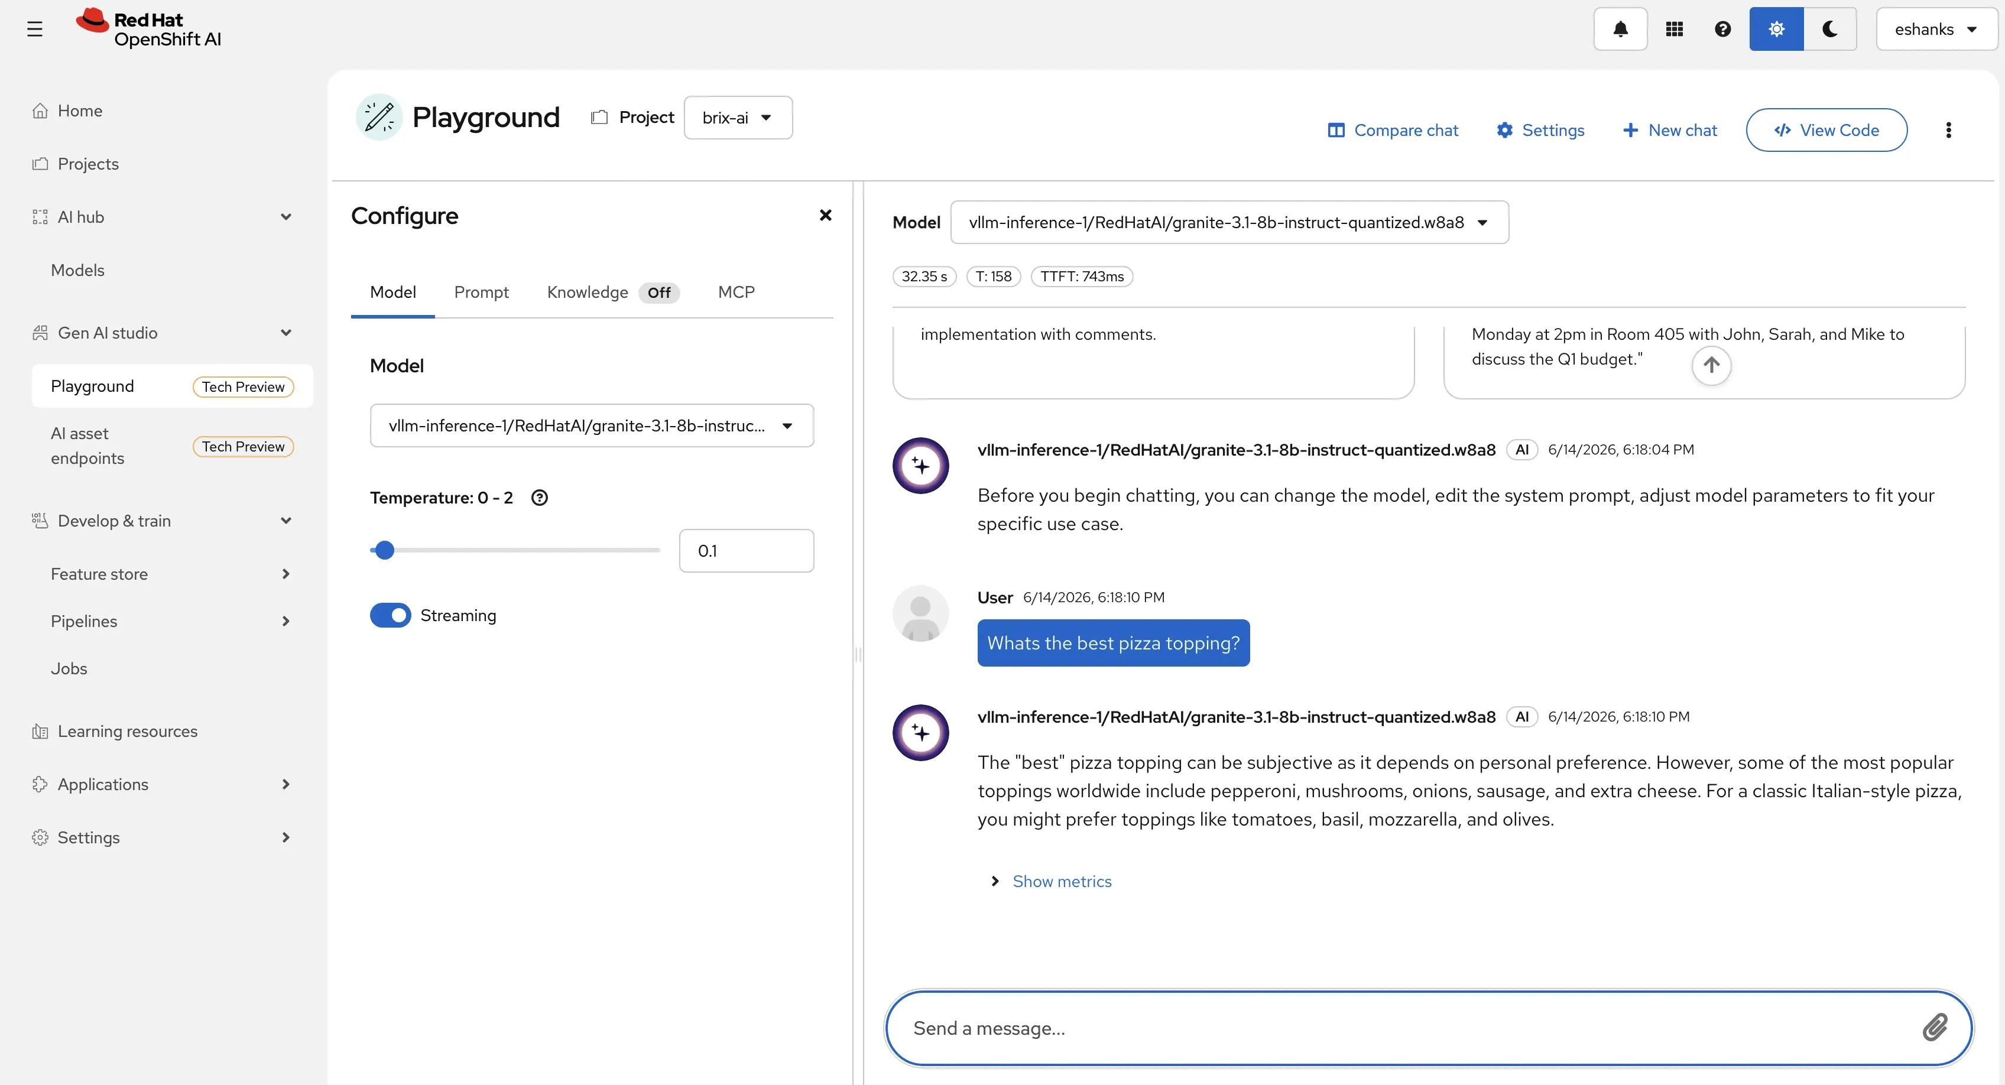
Task: Click the pizza answer AI avatar
Action: point(921,732)
